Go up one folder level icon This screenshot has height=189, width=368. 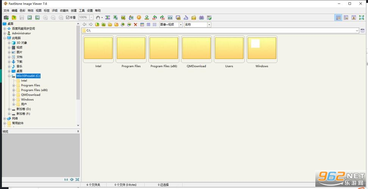97,24
